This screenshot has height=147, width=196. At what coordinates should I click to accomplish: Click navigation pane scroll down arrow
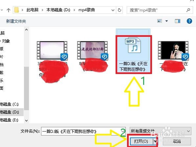26,120
